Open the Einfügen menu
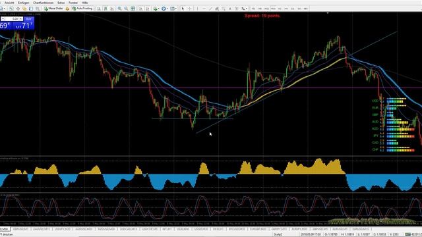The width and height of the screenshot is (422, 237). [x=24, y=3]
